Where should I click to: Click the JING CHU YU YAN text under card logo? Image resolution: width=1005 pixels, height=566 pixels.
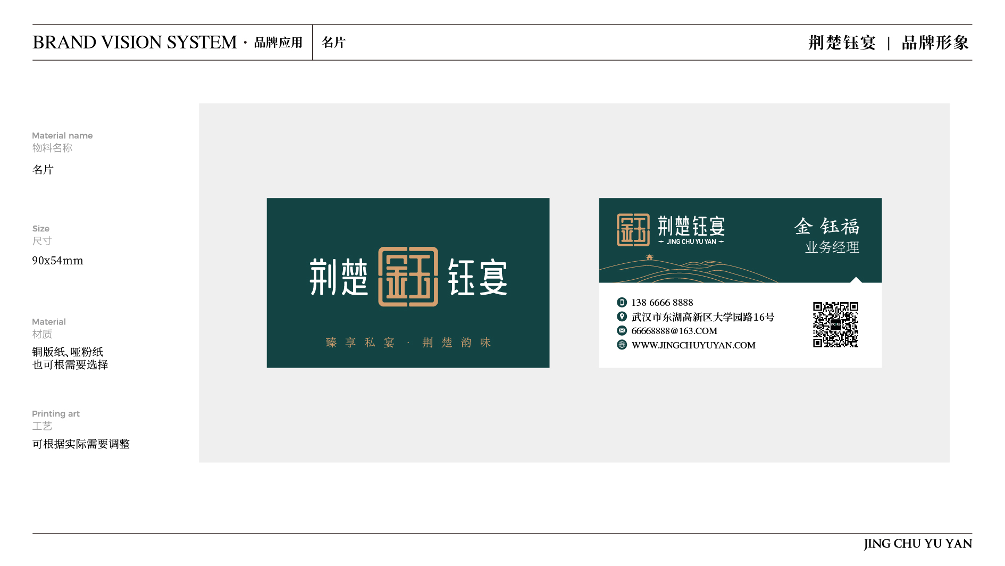coord(691,242)
